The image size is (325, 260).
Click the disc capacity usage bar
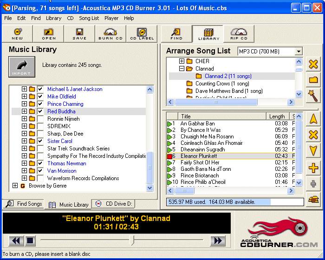[x=235, y=202]
